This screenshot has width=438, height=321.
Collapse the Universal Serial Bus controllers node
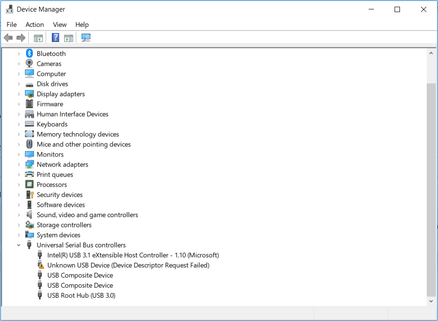[x=19, y=245]
